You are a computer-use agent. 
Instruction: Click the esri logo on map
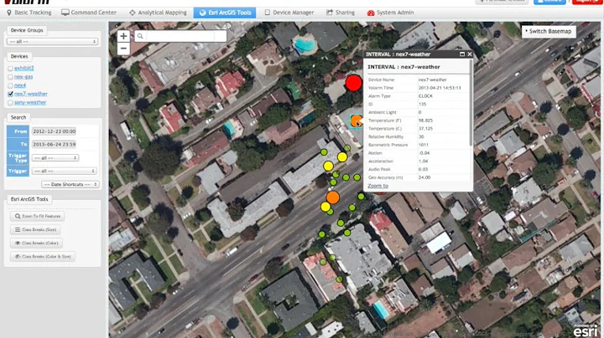[586, 330]
